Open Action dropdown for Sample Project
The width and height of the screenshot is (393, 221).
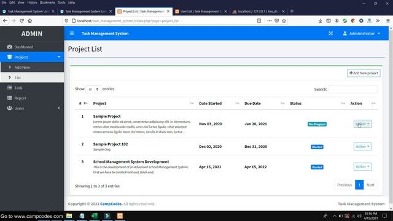click(362, 124)
